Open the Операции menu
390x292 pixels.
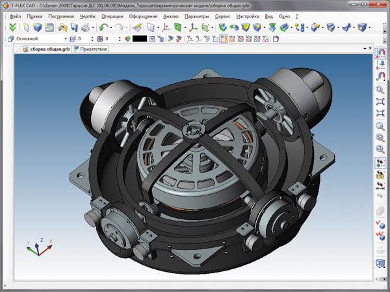click(112, 16)
